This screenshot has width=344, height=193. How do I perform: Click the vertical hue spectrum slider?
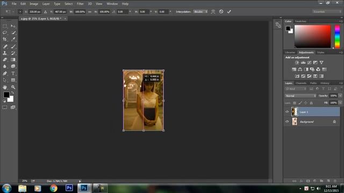coord(337,36)
